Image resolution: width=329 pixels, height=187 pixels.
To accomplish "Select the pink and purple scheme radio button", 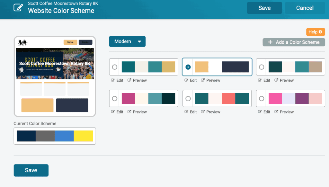I will tap(262, 99).
